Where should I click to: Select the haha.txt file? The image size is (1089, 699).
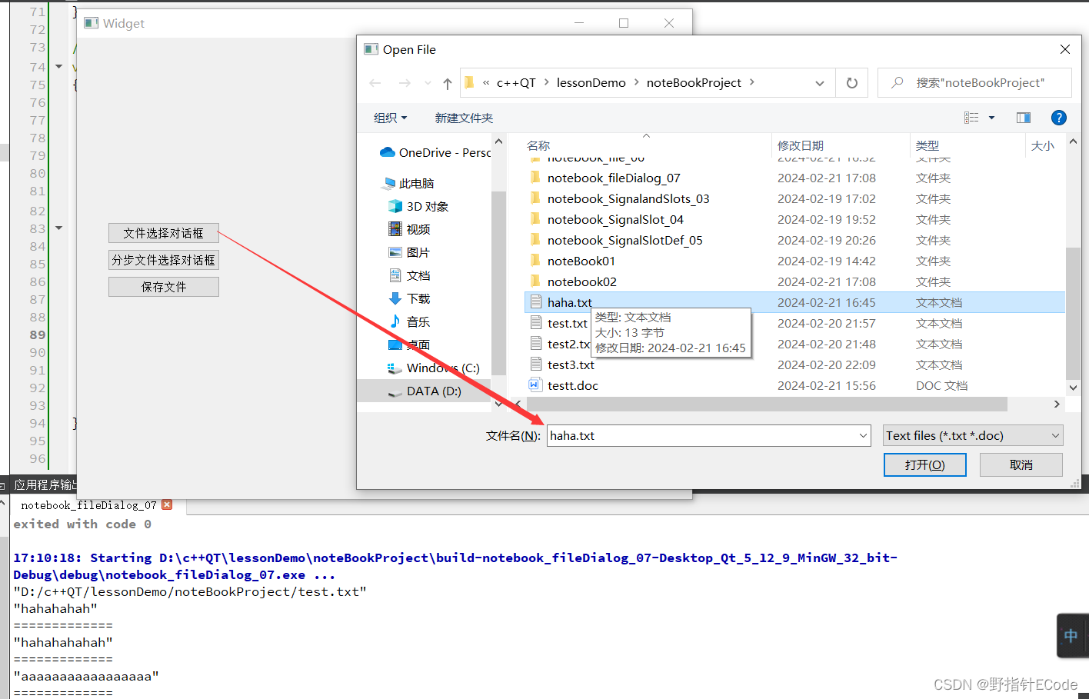(794, 302)
